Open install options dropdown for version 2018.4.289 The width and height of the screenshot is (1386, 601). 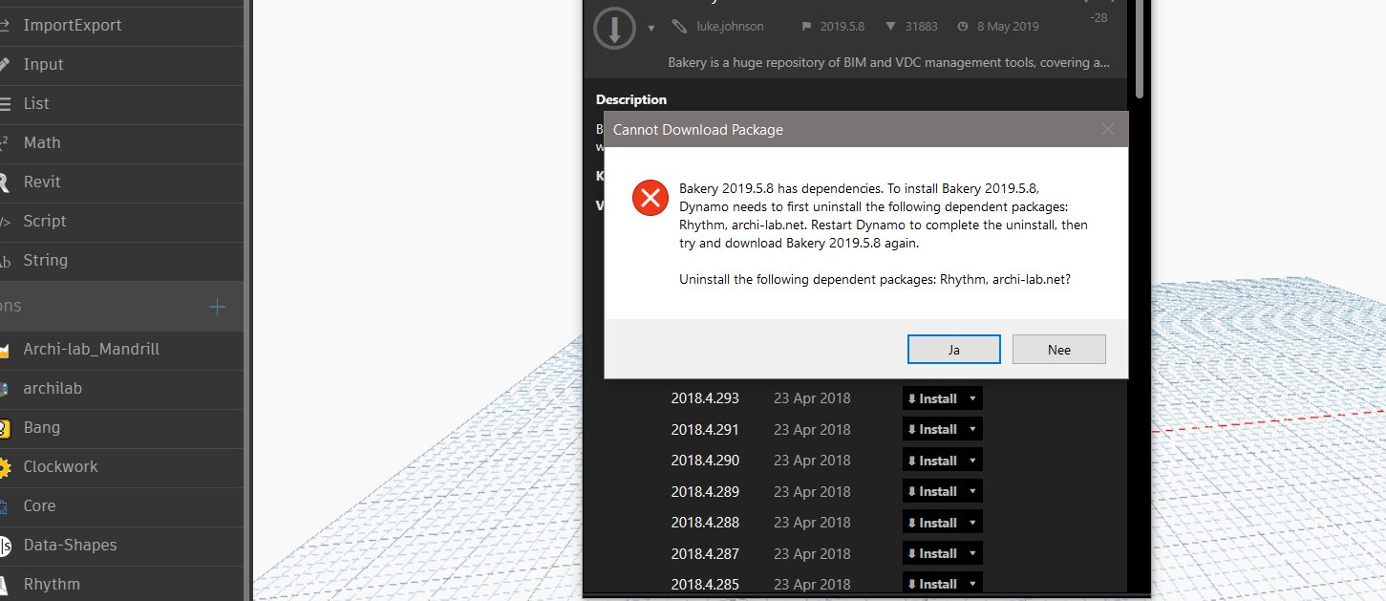(972, 491)
